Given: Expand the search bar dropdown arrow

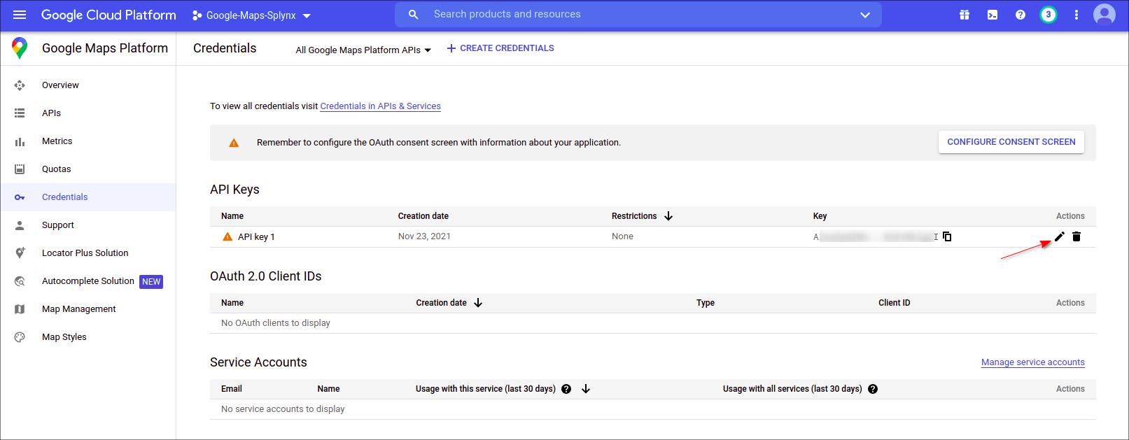Looking at the screenshot, I should point(865,15).
